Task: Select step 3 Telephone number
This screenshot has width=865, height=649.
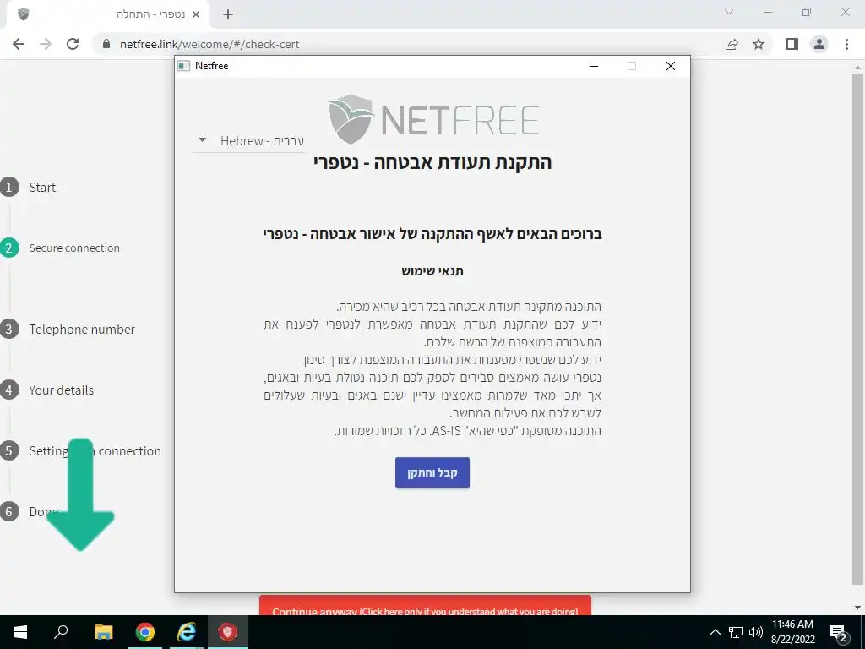Action: 68,329
